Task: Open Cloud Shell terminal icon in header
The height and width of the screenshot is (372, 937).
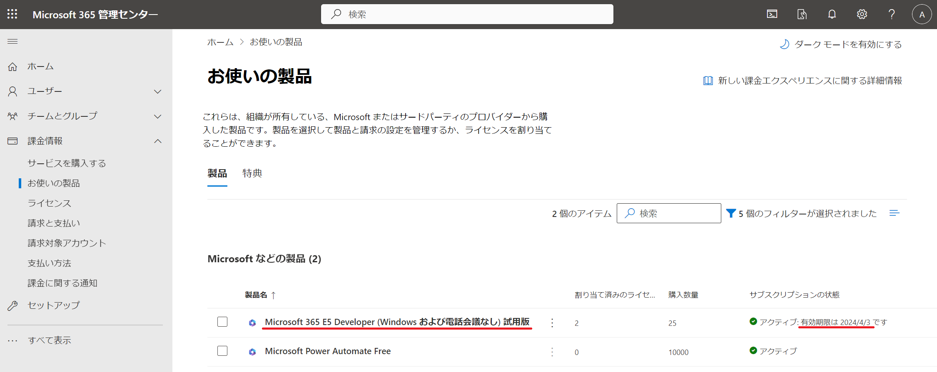Action: point(772,15)
